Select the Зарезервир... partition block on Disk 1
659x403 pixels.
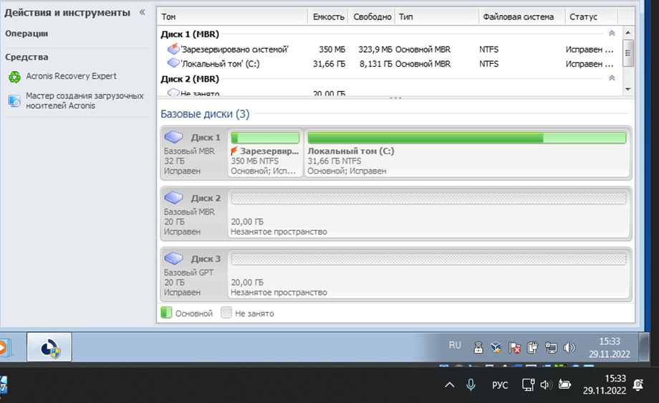265,153
